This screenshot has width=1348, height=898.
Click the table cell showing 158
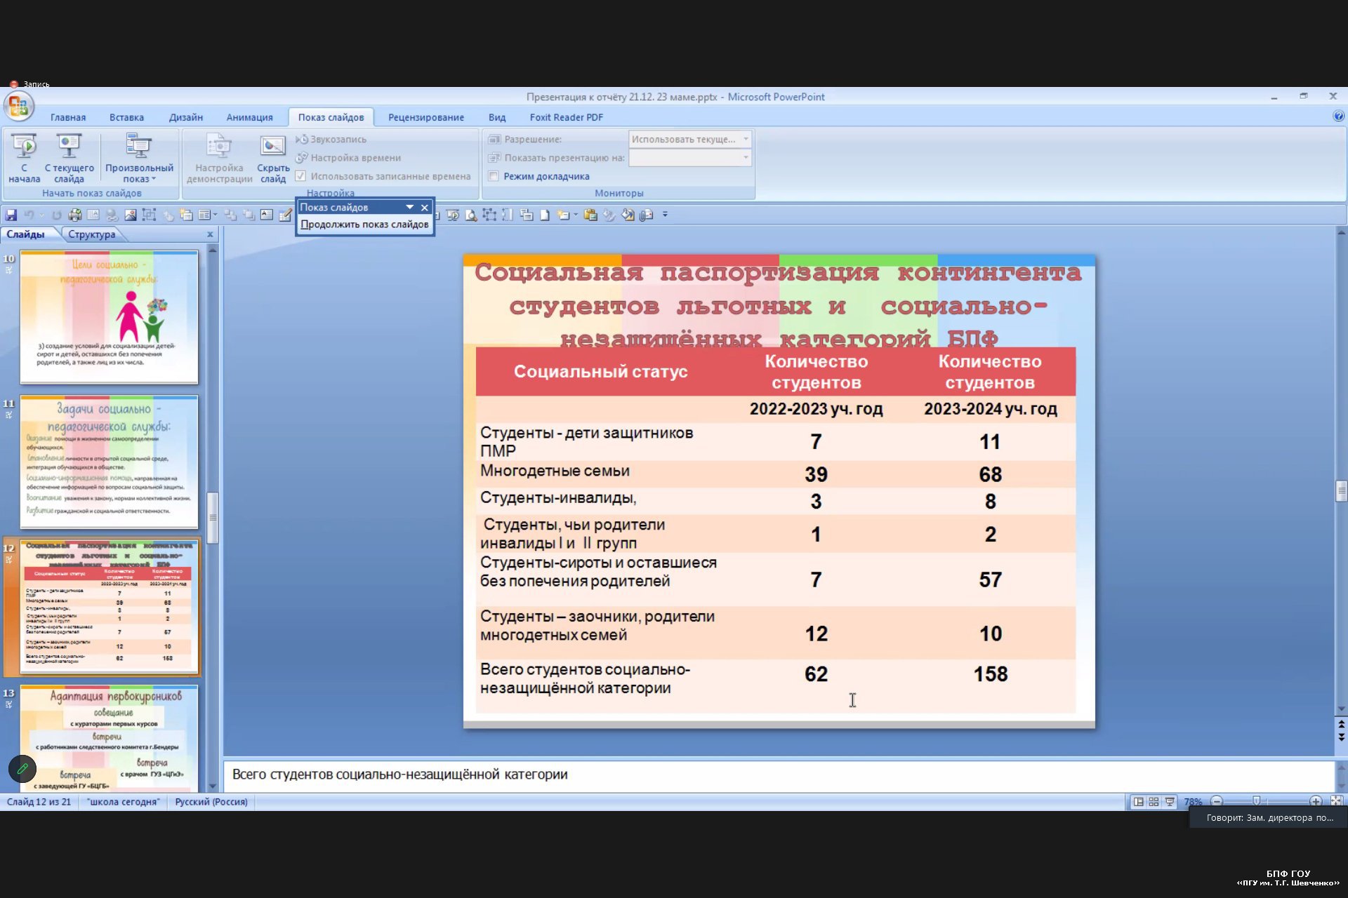[990, 674]
